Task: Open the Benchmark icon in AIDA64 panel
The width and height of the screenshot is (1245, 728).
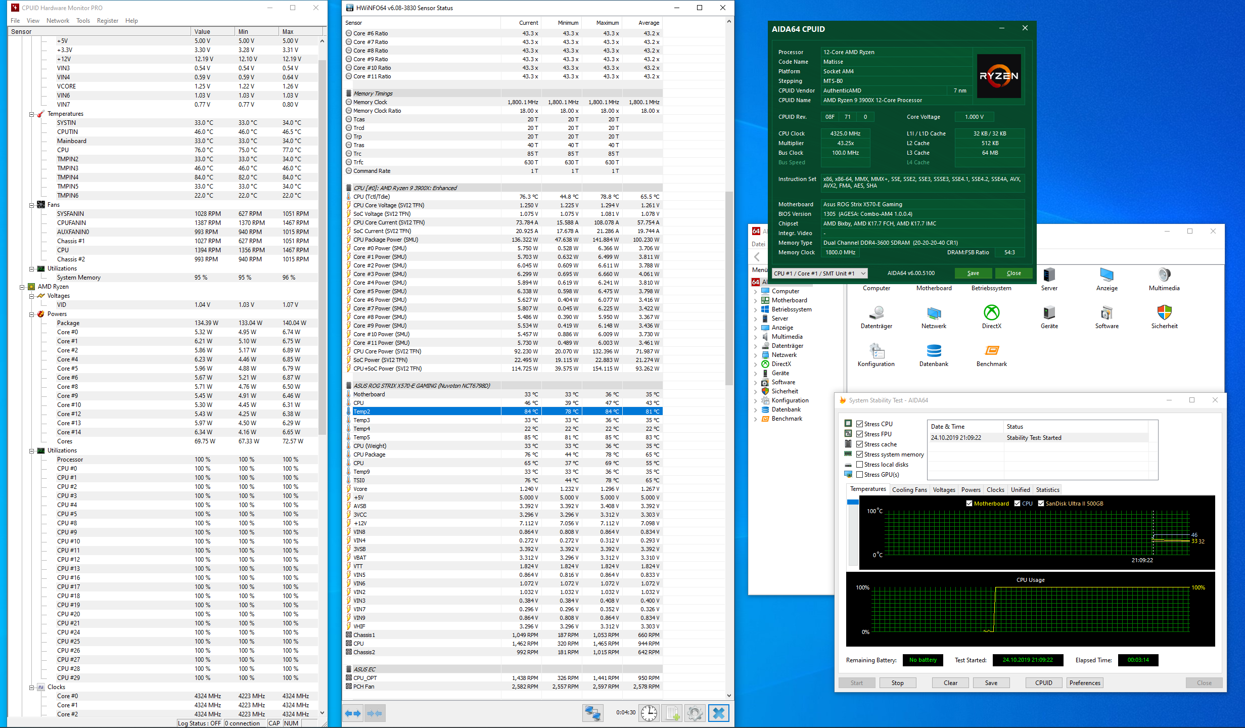Action: pos(991,355)
